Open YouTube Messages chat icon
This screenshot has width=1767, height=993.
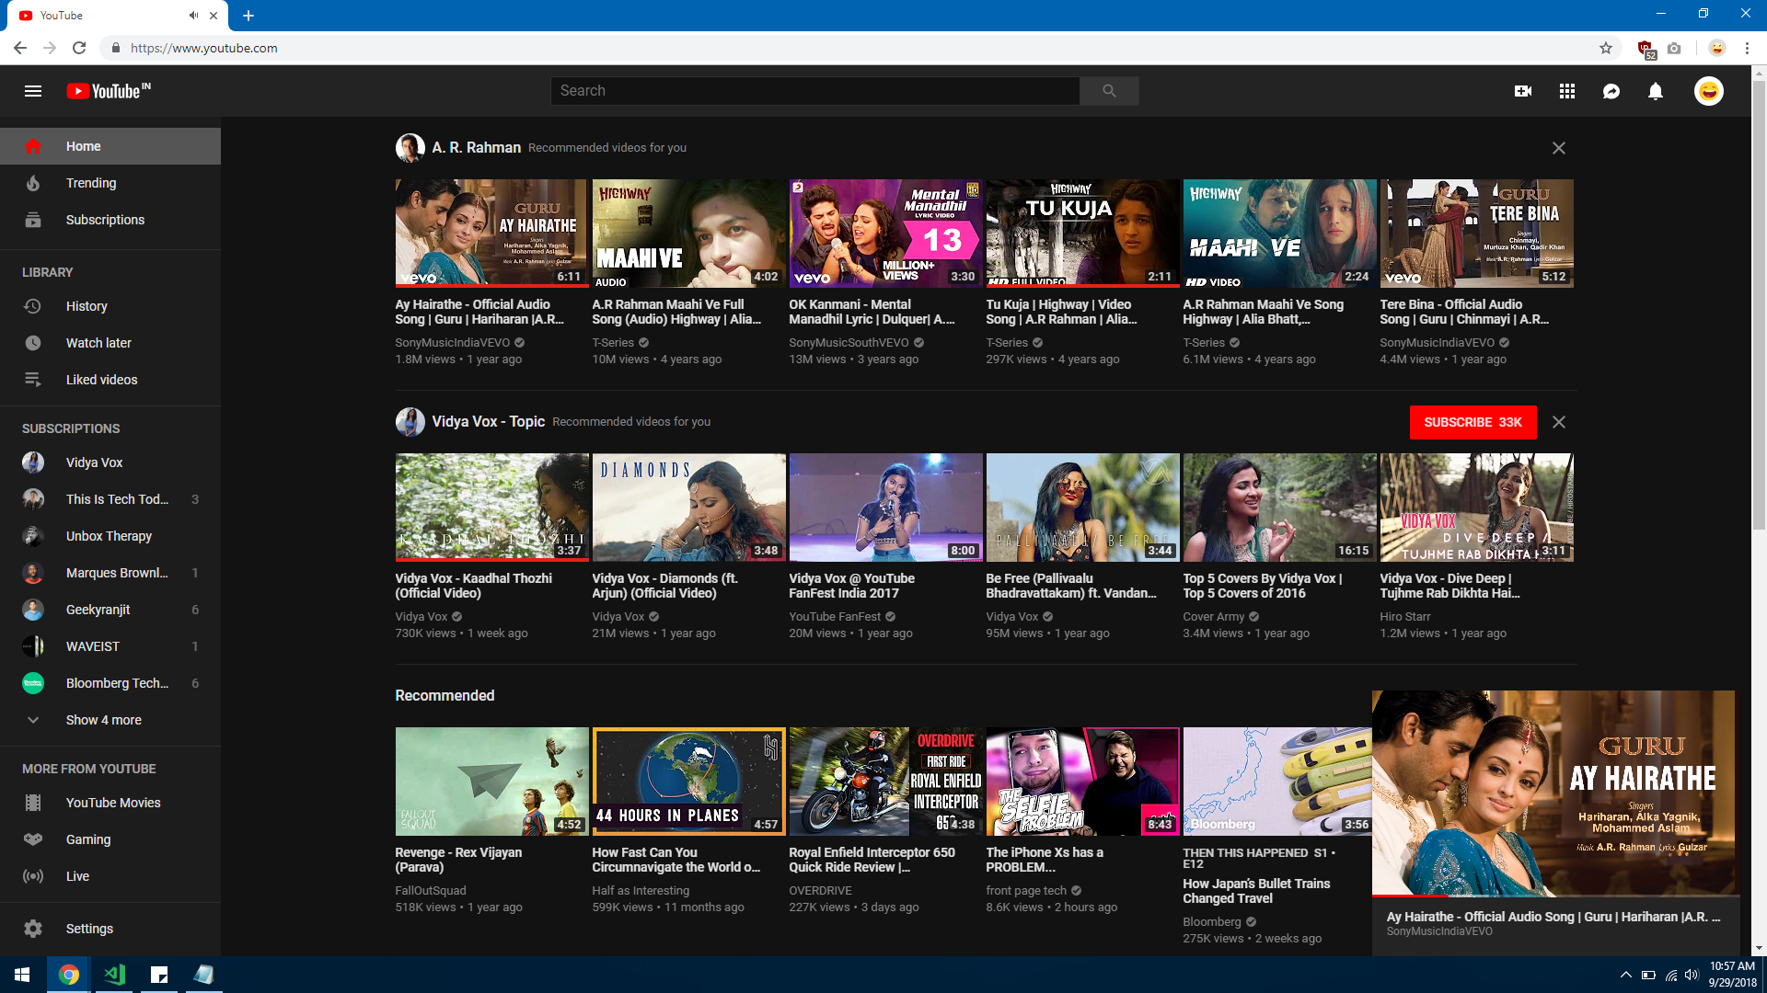pos(1611,91)
